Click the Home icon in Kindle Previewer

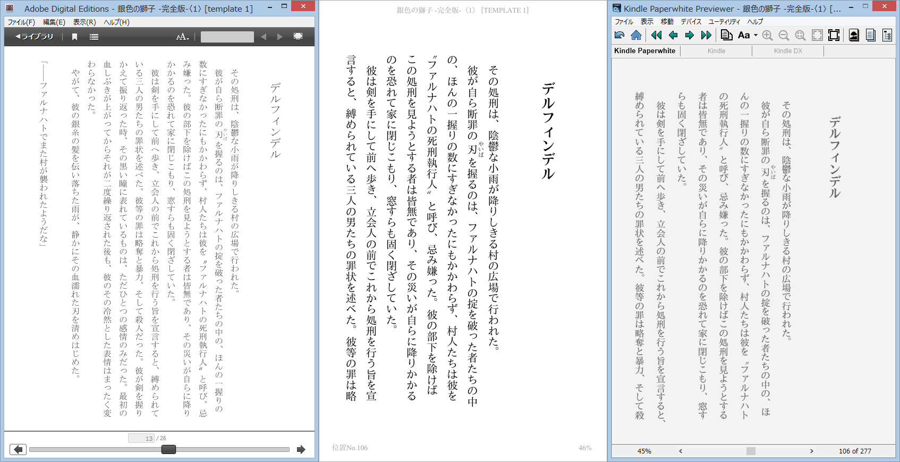click(x=636, y=35)
